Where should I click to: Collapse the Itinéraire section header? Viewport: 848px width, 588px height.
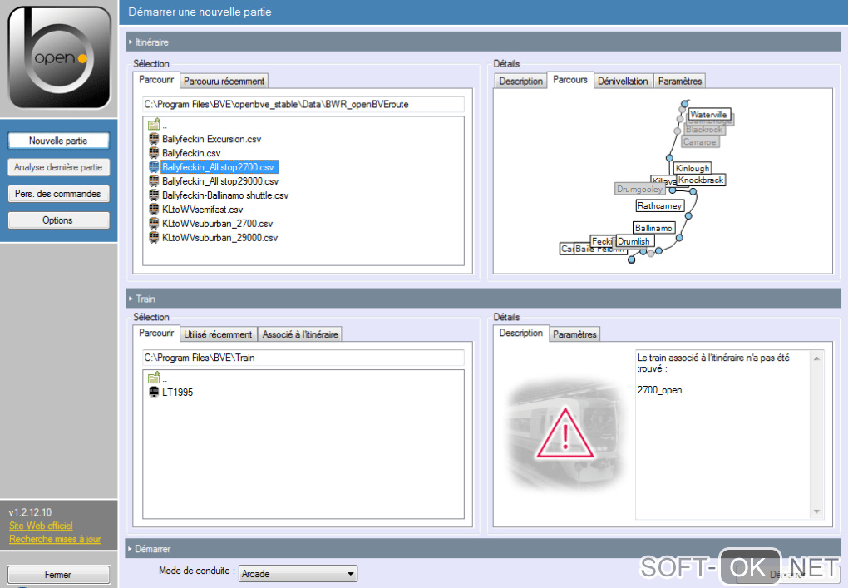click(x=483, y=42)
